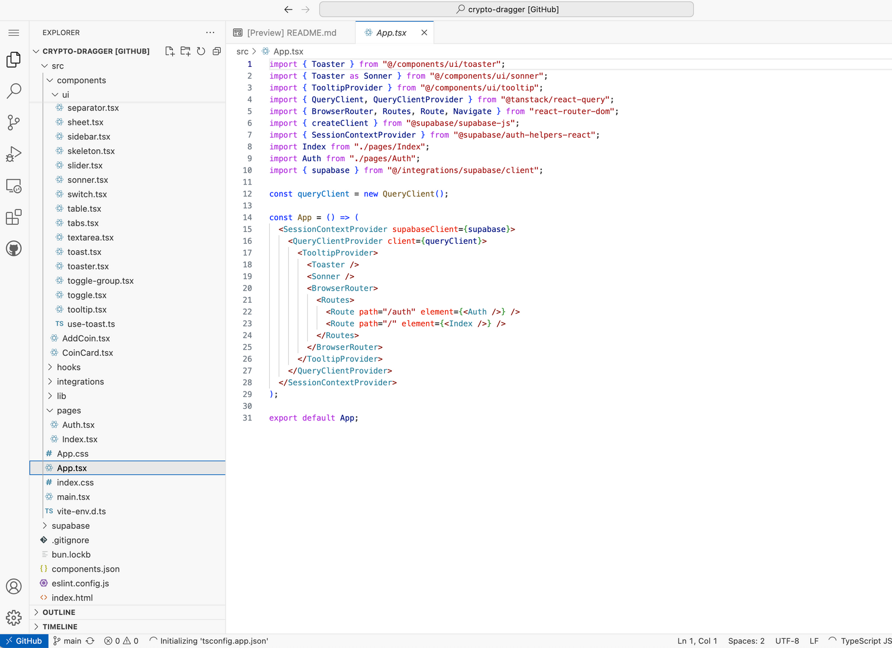Switch to the README.md preview tab
The width and height of the screenshot is (892, 648).
pyautogui.click(x=291, y=33)
